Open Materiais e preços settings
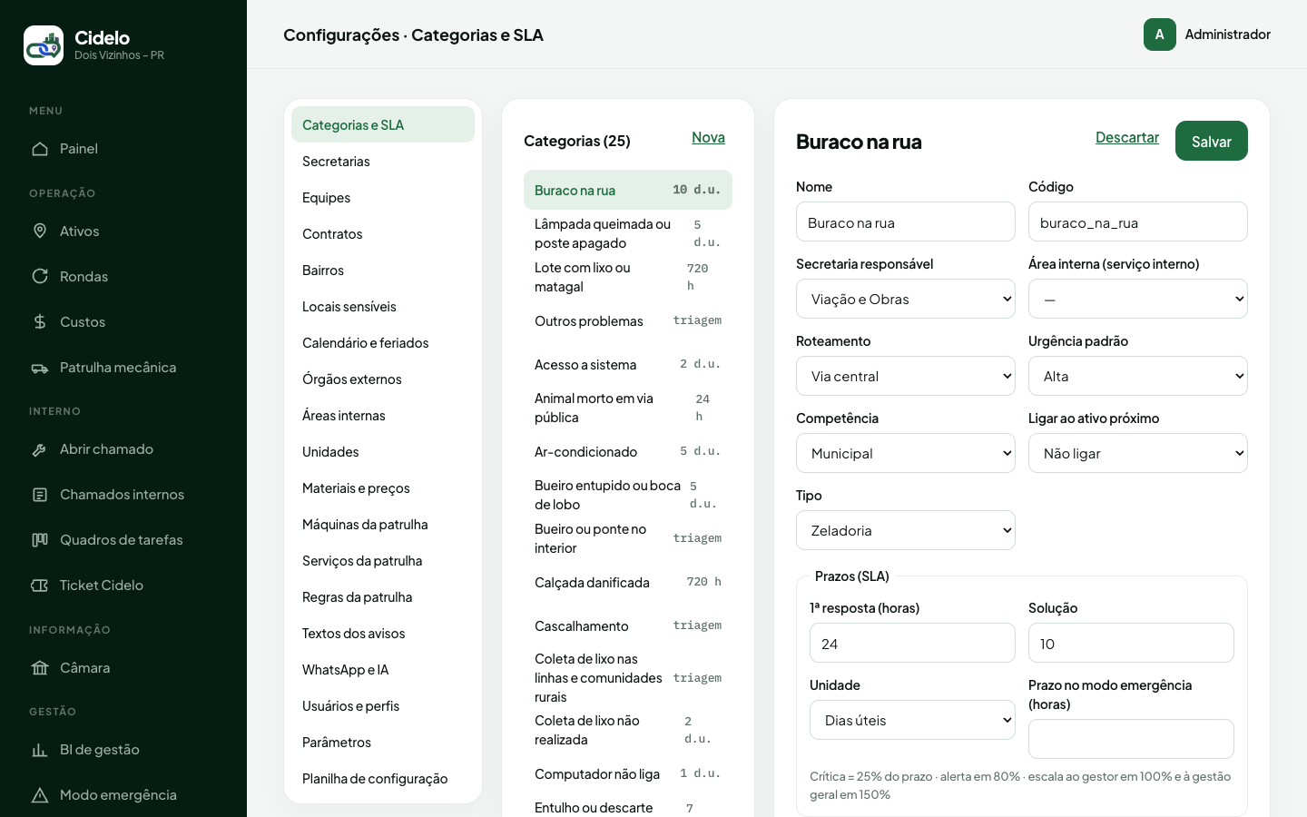This screenshot has width=1307, height=817. [383, 487]
